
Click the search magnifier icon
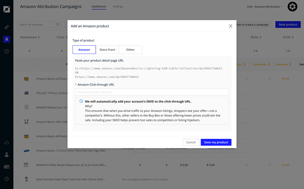(58, 25)
